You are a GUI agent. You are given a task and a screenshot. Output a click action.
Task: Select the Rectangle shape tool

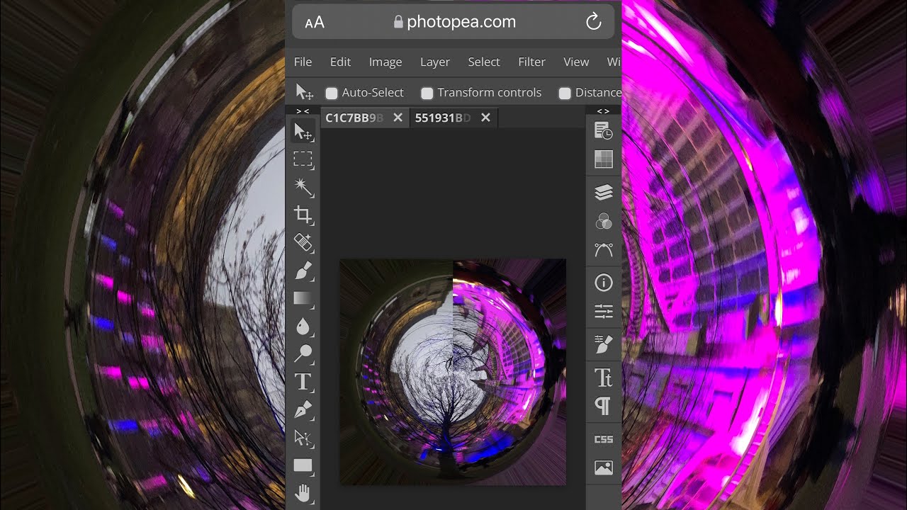click(x=303, y=465)
